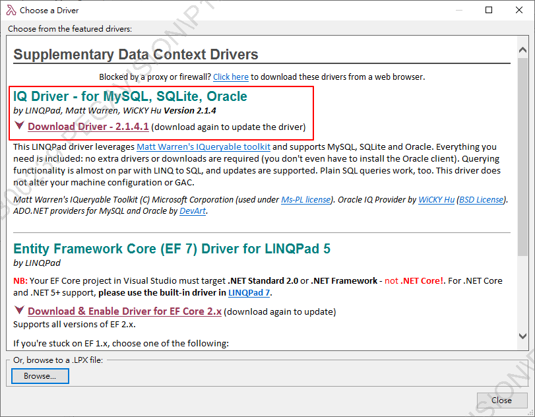Click 'Choose from the featured drivers:' label

click(70, 28)
